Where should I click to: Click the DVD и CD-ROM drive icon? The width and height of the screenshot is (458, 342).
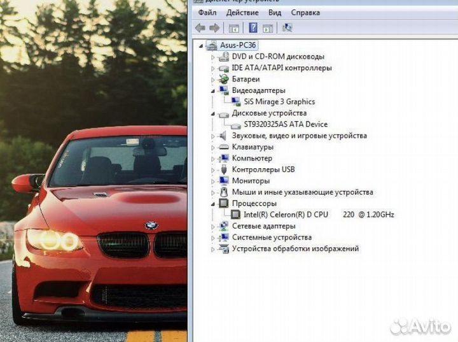(224, 57)
